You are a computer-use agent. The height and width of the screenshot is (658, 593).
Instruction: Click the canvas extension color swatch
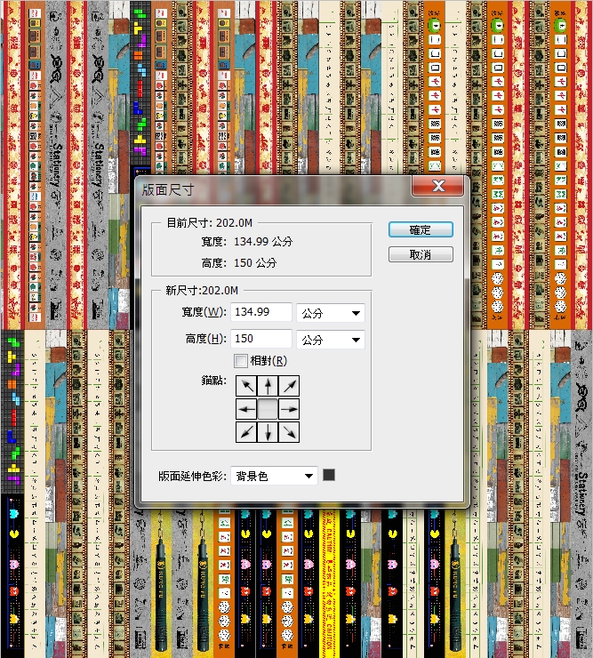click(329, 476)
